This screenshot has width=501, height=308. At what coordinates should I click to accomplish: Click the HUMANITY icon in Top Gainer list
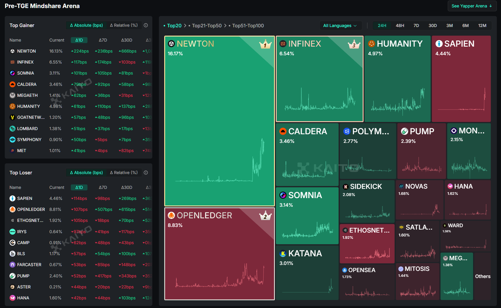click(12, 106)
